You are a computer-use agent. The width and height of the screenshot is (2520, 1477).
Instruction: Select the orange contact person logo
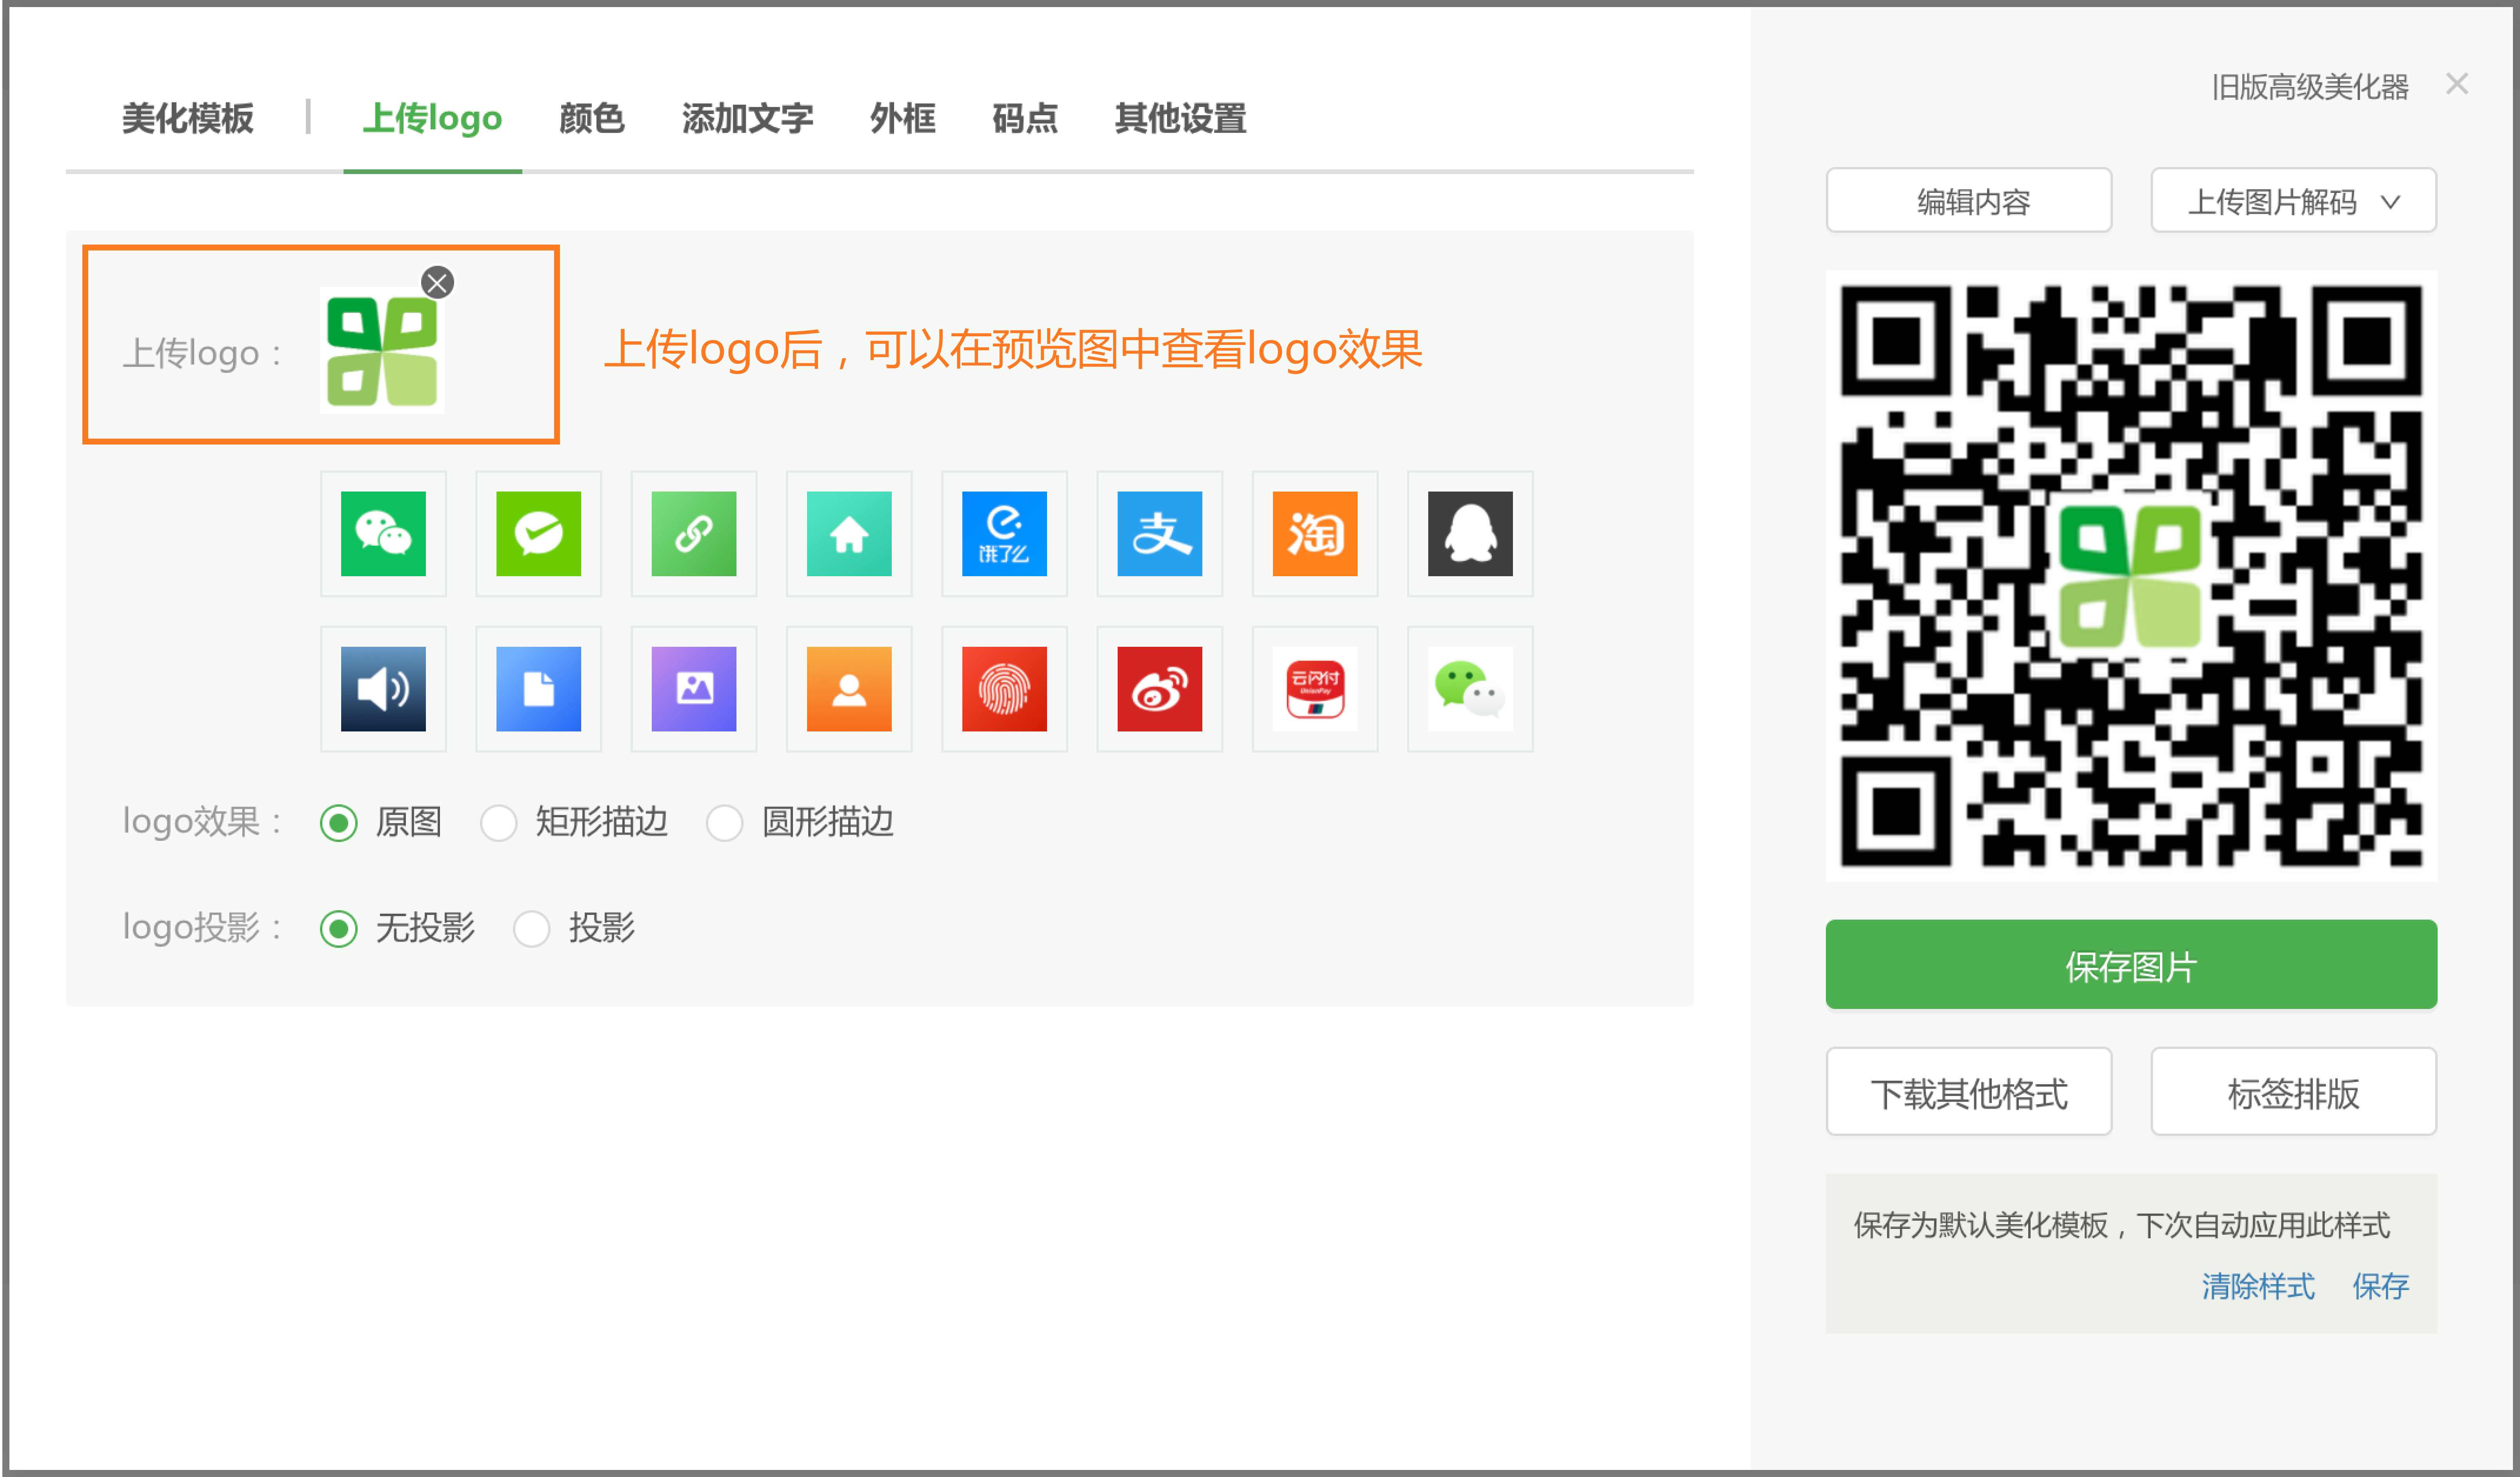point(849,689)
